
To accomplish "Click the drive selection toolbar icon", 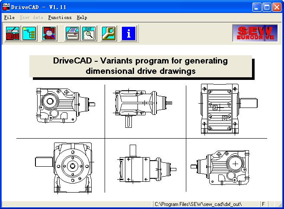I will pyautogui.click(x=13, y=34).
